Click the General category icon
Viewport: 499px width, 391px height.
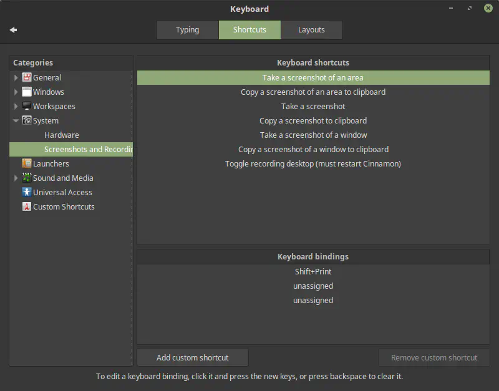click(27, 77)
